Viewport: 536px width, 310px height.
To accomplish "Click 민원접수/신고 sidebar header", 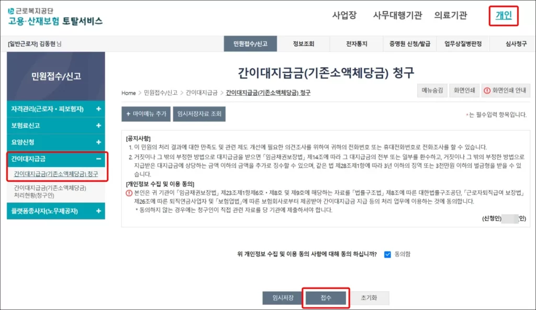I will pyautogui.click(x=55, y=76).
